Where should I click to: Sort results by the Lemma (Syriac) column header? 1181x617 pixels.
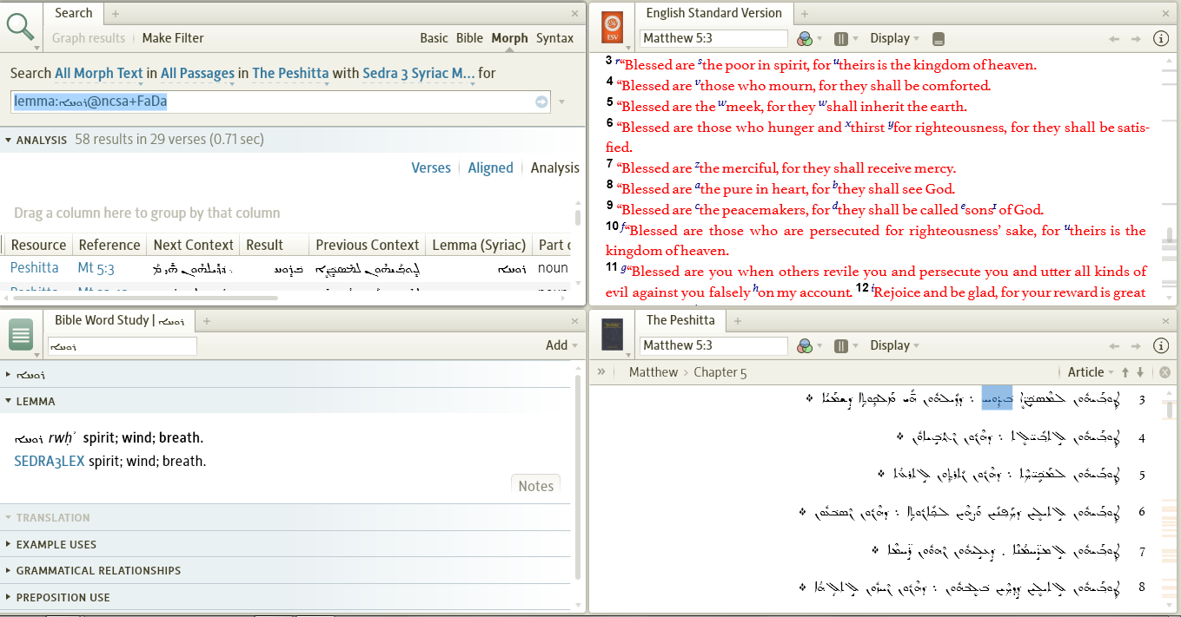tap(479, 245)
